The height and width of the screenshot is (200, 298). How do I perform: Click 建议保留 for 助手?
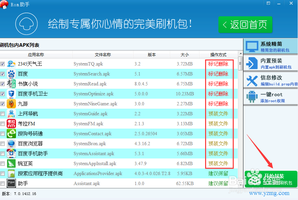point(218,183)
